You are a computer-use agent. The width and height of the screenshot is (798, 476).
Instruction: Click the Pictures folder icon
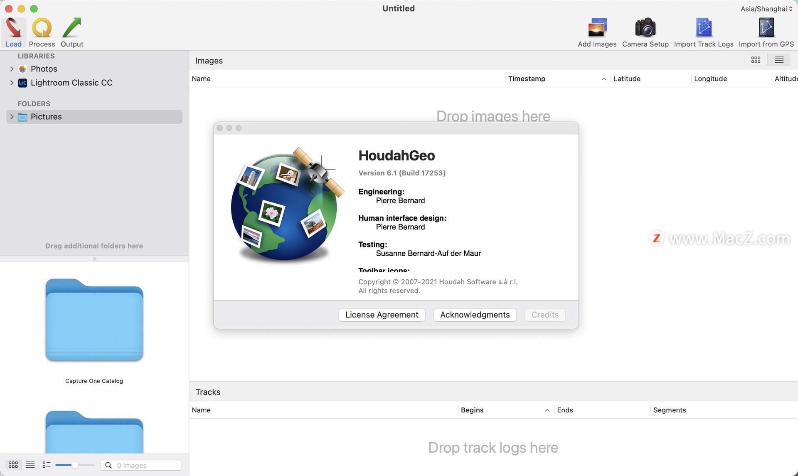click(23, 117)
